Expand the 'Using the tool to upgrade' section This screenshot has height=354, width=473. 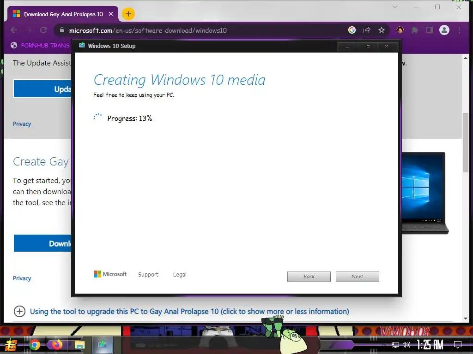(x=19, y=311)
